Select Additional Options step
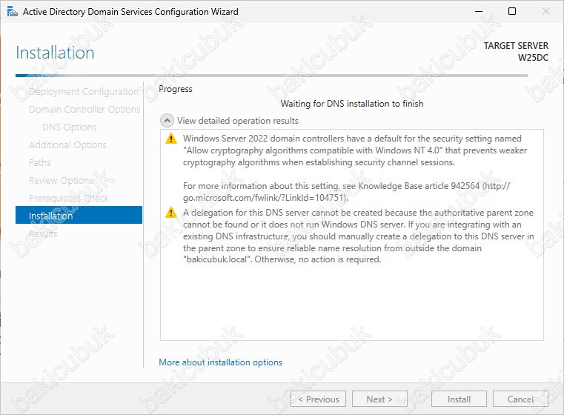Screen dimensions: 564x415 67,145
